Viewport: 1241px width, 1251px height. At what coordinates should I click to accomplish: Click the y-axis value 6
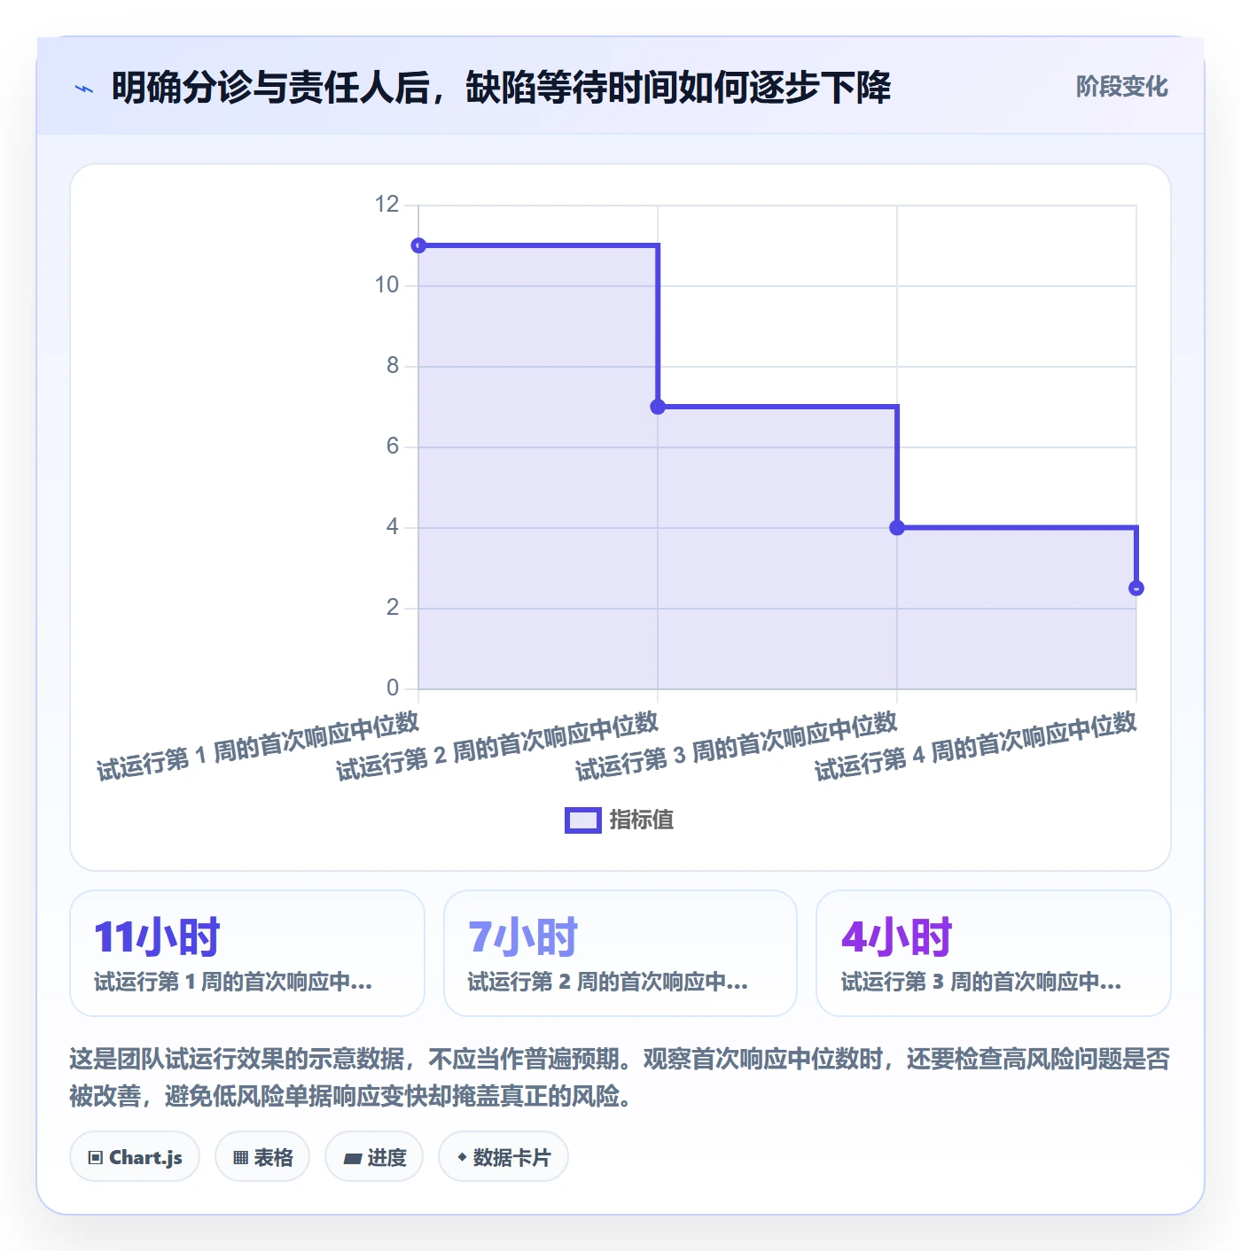coord(393,447)
